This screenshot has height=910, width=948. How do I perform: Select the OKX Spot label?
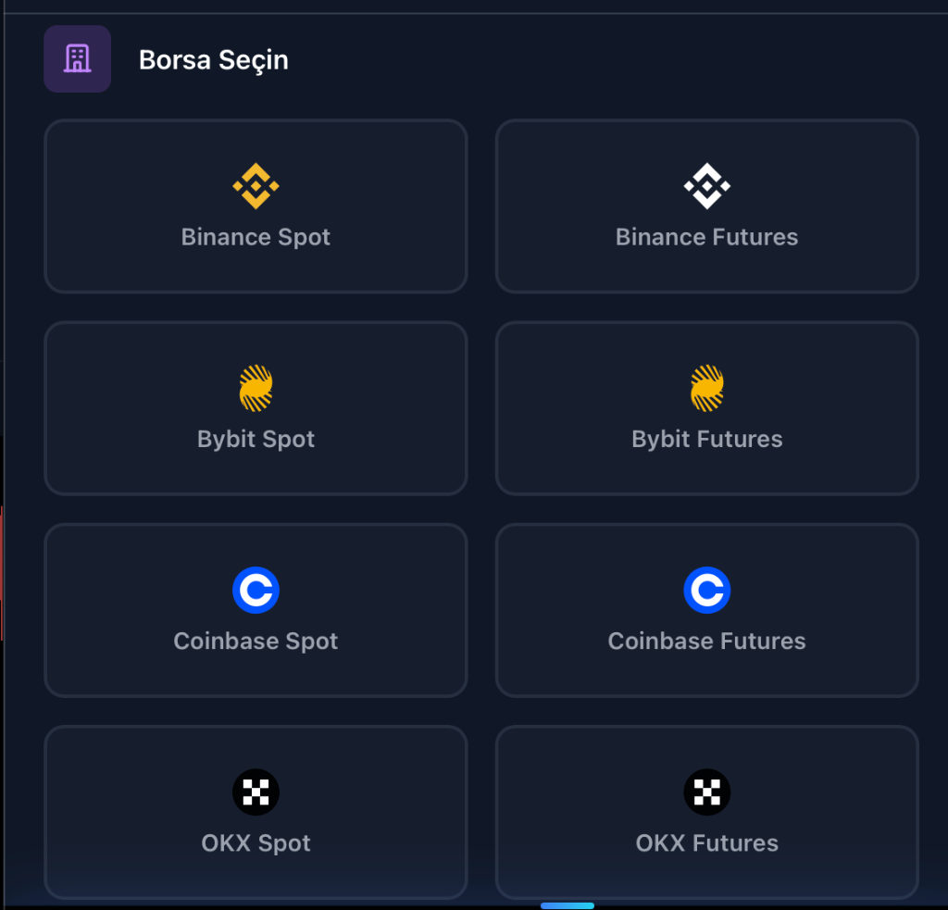click(x=256, y=843)
